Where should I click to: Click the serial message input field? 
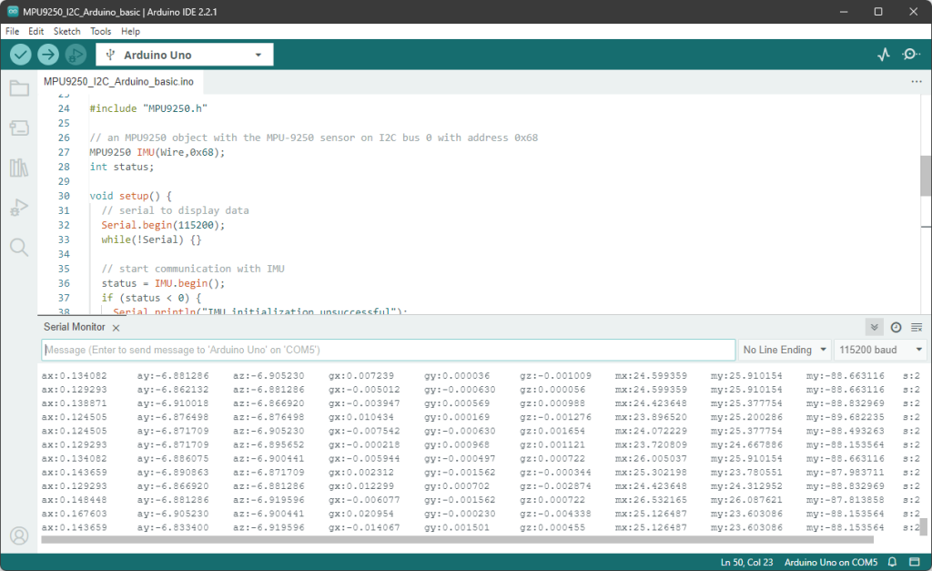coord(387,349)
